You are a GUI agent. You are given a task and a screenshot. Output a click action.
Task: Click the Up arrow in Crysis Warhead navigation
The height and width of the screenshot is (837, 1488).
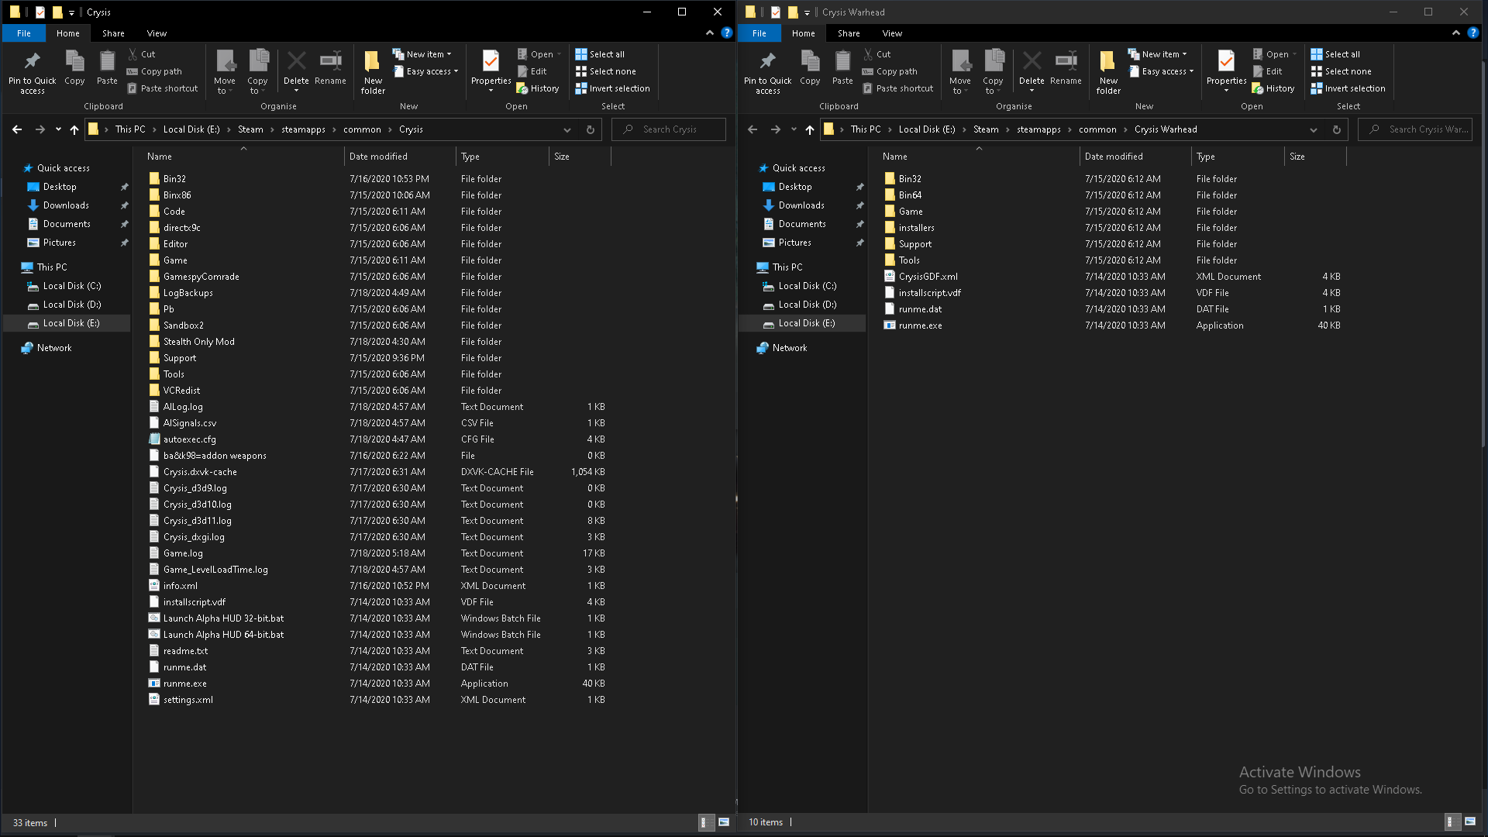809,129
